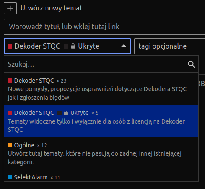Click the red square beside Dekoder STQC × 23
Viewport: 205px width, 189px height.
[10, 81]
